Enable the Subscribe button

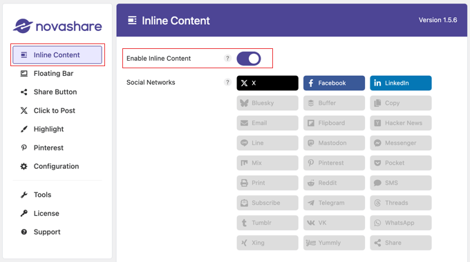tap(267, 203)
